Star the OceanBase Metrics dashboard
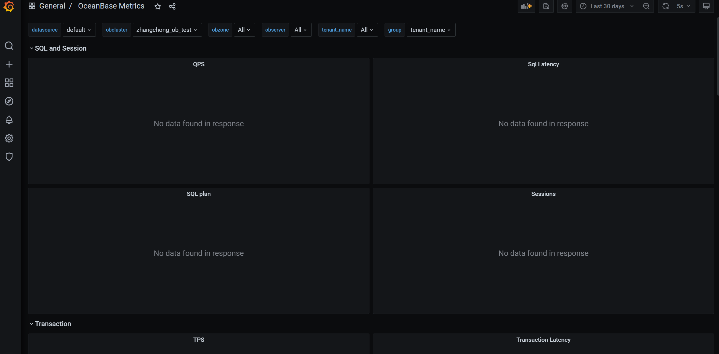719x354 pixels. [x=158, y=6]
